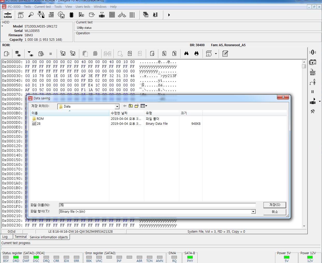322x263 pixels.
Task: Open the scroll-shaped info icon in the main toolbar
Action: tap(21, 15)
